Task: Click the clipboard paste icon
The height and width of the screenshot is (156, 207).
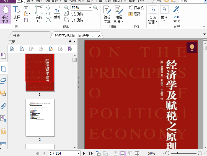Action: [x=26, y=14]
